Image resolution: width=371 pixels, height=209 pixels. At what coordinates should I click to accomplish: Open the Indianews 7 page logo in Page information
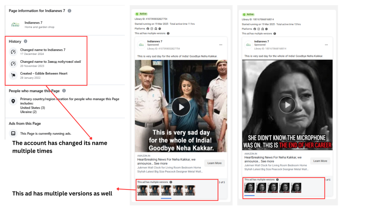click(x=15, y=25)
